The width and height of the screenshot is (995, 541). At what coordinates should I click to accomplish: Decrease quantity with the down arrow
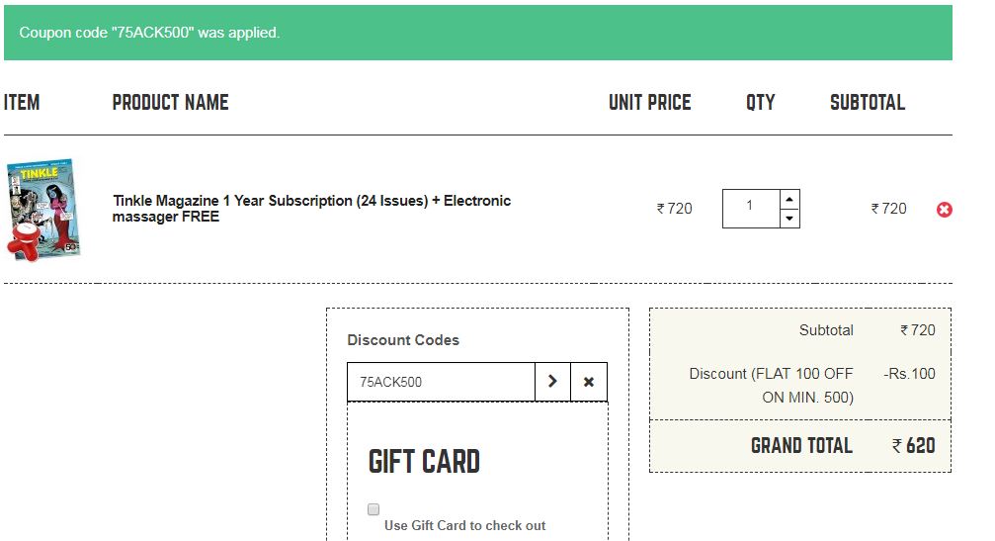pyautogui.click(x=788, y=219)
